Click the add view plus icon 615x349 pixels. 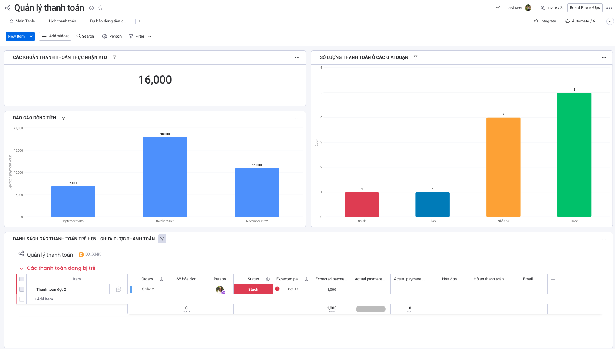coord(140,21)
